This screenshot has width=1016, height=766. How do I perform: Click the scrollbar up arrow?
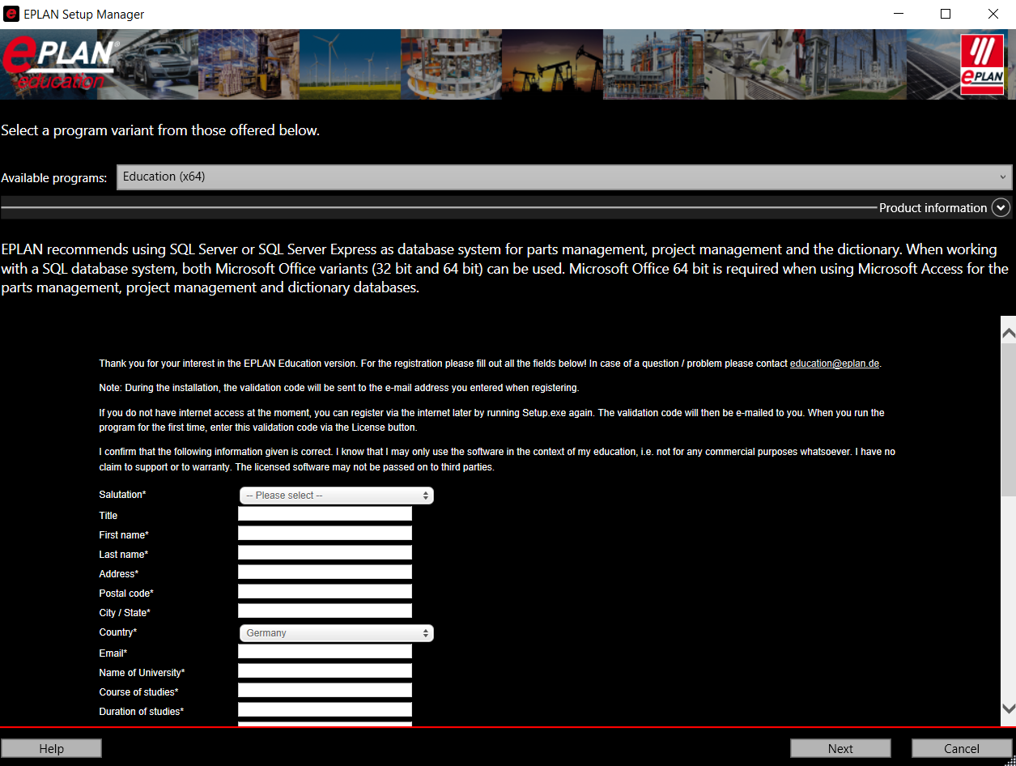click(x=1009, y=332)
